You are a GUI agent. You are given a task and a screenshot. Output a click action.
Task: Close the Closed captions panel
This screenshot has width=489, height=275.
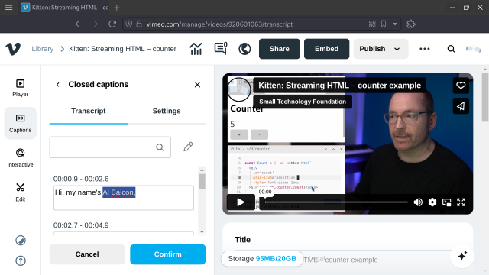pyautogui.click(x=197, y=85)
